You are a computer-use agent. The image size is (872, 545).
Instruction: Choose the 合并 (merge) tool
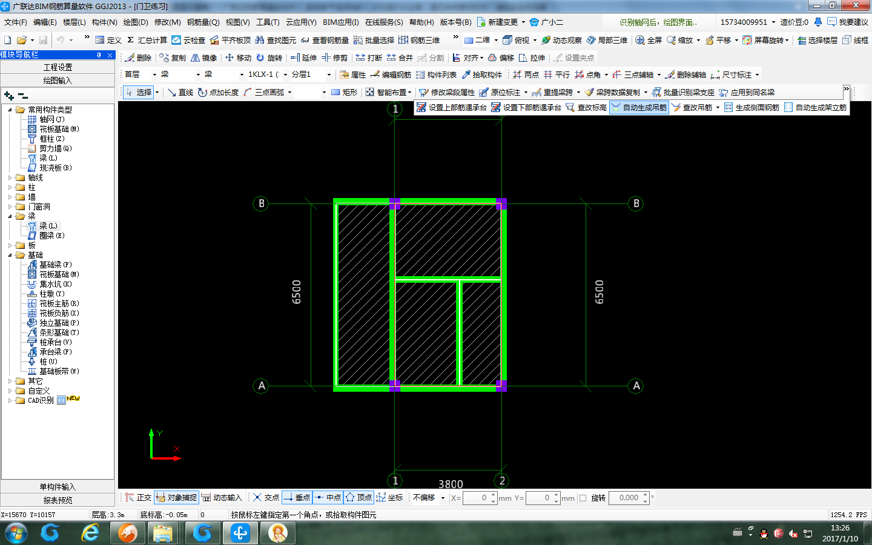400,58
